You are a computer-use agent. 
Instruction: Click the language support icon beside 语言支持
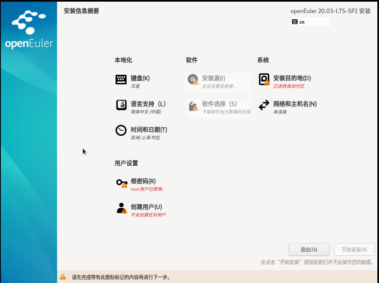(121, 105)
